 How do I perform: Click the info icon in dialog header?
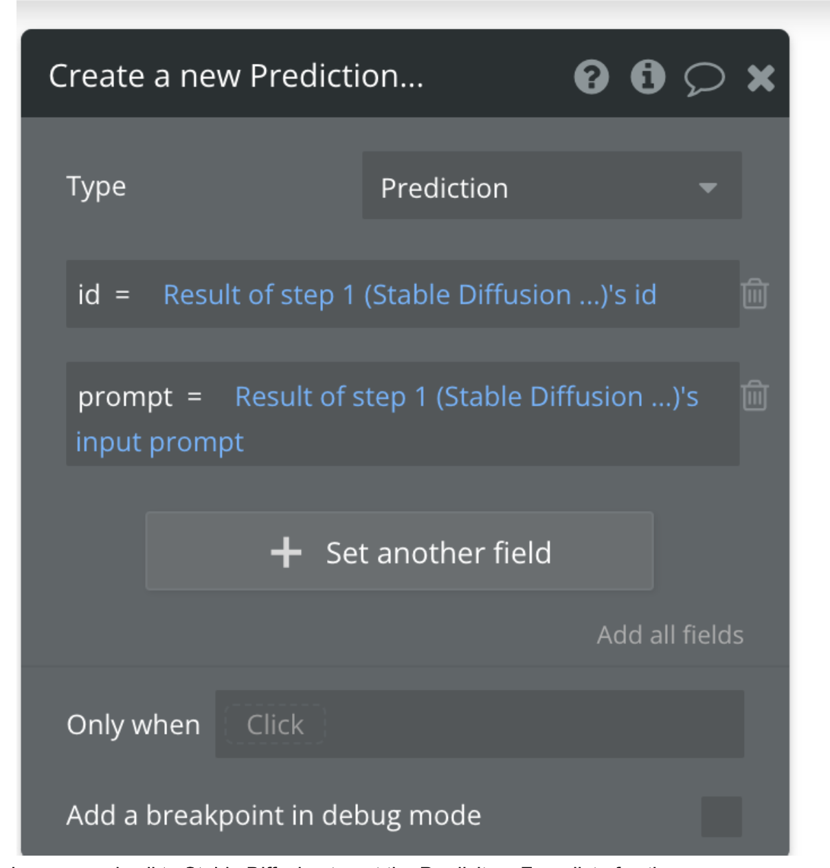point(649,78)
